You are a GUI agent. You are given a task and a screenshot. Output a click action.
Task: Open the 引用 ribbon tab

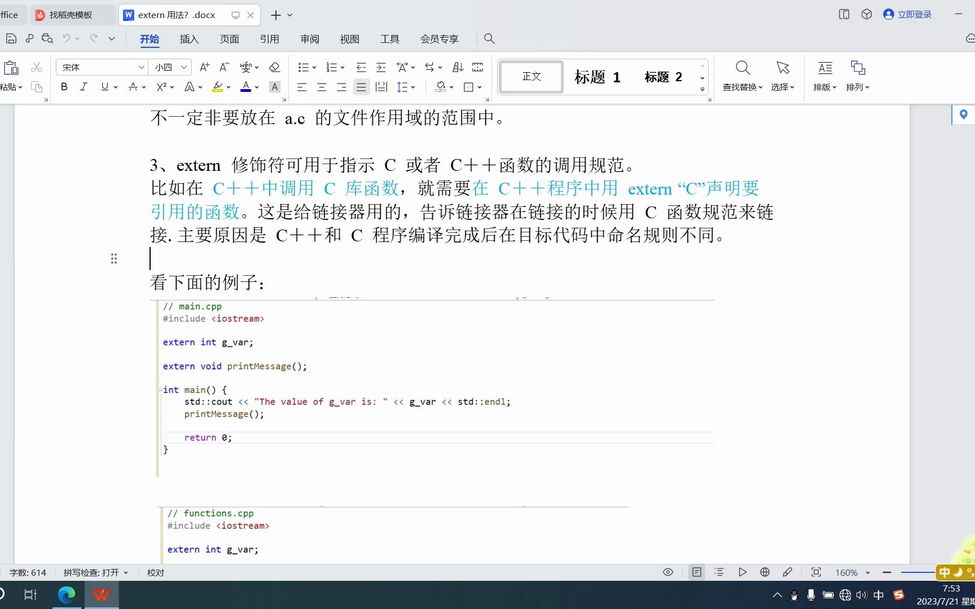270,39
